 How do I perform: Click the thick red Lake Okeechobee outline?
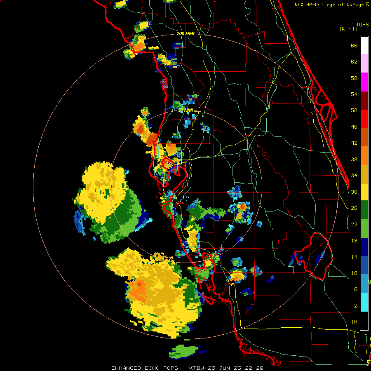pyautogui.click(x=315, y=257)
